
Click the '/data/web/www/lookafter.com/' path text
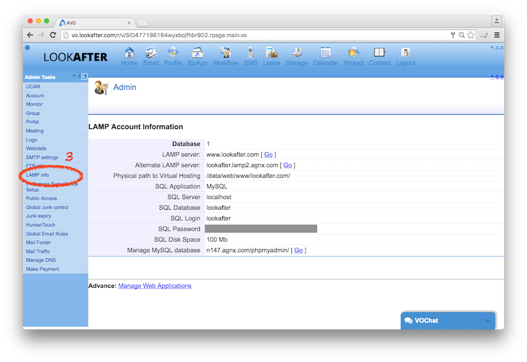point(248,176)
